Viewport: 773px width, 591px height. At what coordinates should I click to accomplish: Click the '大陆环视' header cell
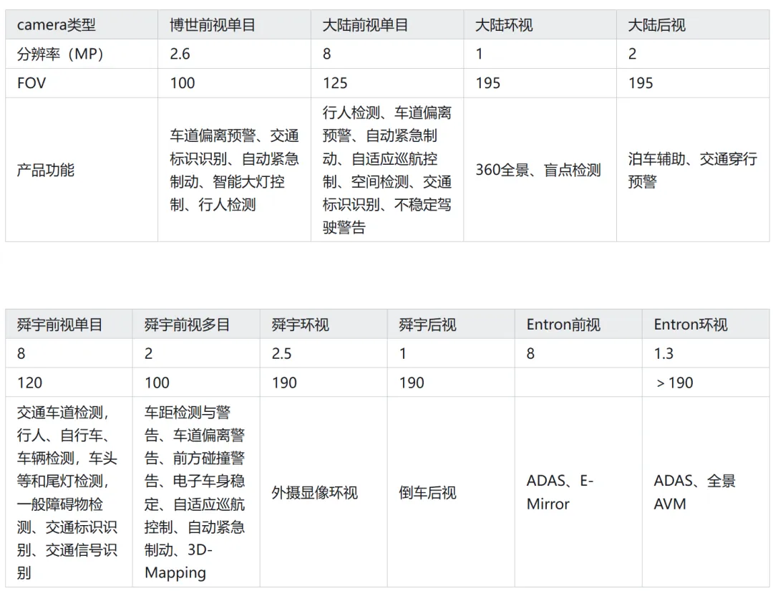(x=540, y=24)
